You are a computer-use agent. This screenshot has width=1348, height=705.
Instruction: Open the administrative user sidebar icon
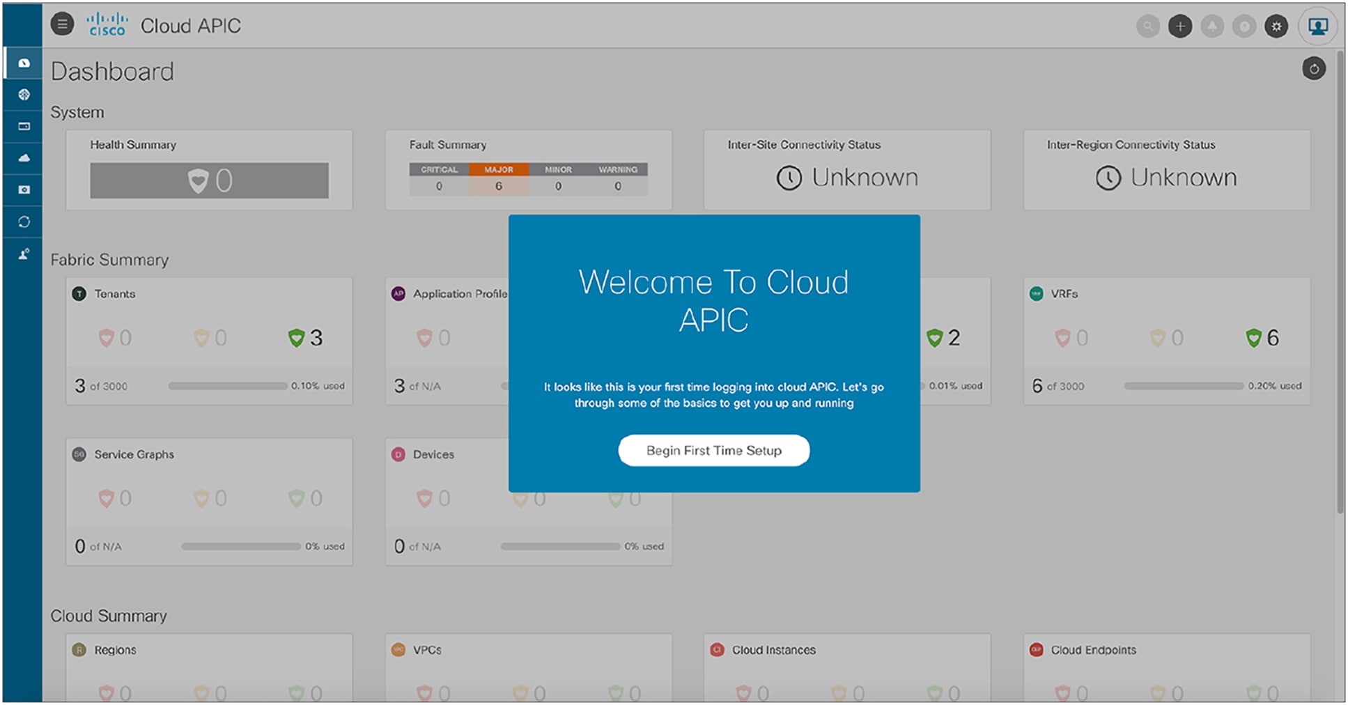pos(24,254)
